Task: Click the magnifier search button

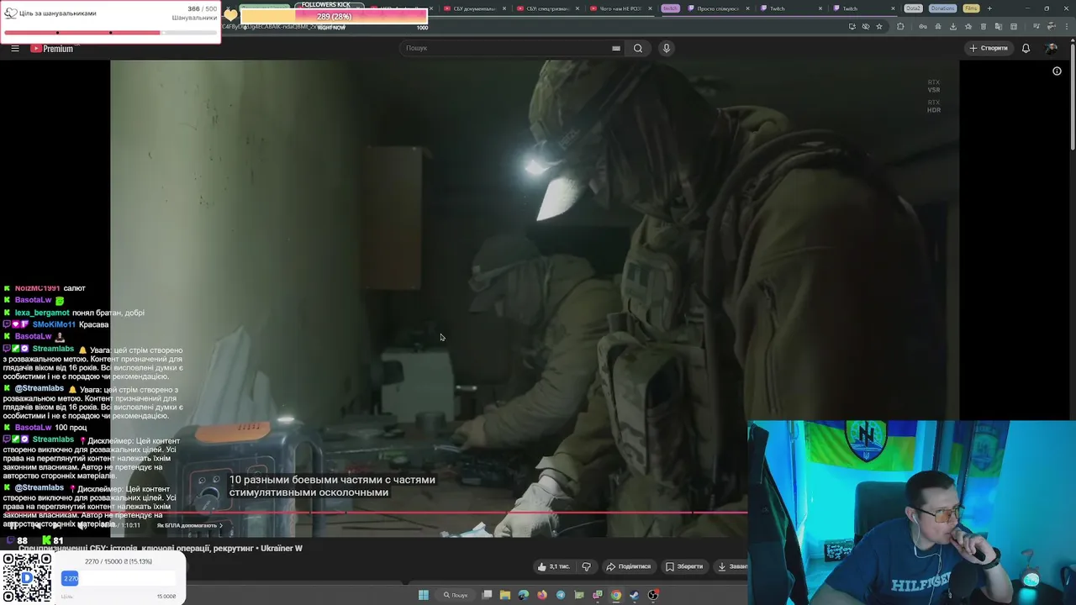Action: pos(638,48)
